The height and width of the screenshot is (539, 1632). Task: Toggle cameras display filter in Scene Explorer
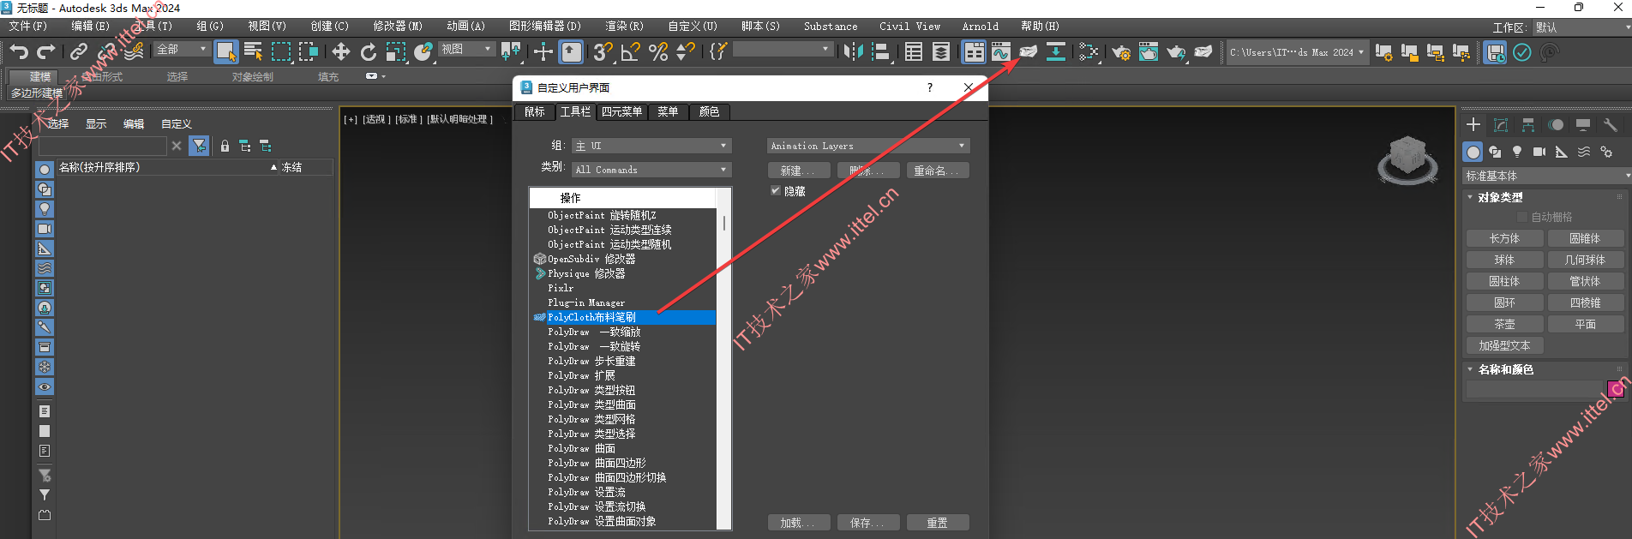point(45,229)
